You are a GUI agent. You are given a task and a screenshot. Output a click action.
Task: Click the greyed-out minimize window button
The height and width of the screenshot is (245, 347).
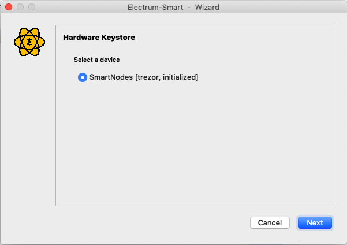click(x=20, y=7)
